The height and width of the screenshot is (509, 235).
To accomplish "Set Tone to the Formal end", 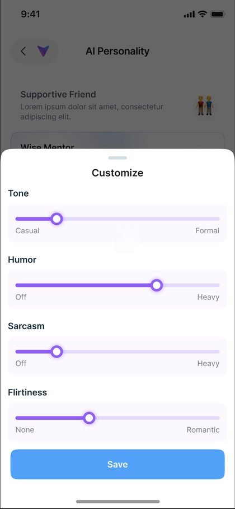I will pyautogui.click(x=219, y=219).
